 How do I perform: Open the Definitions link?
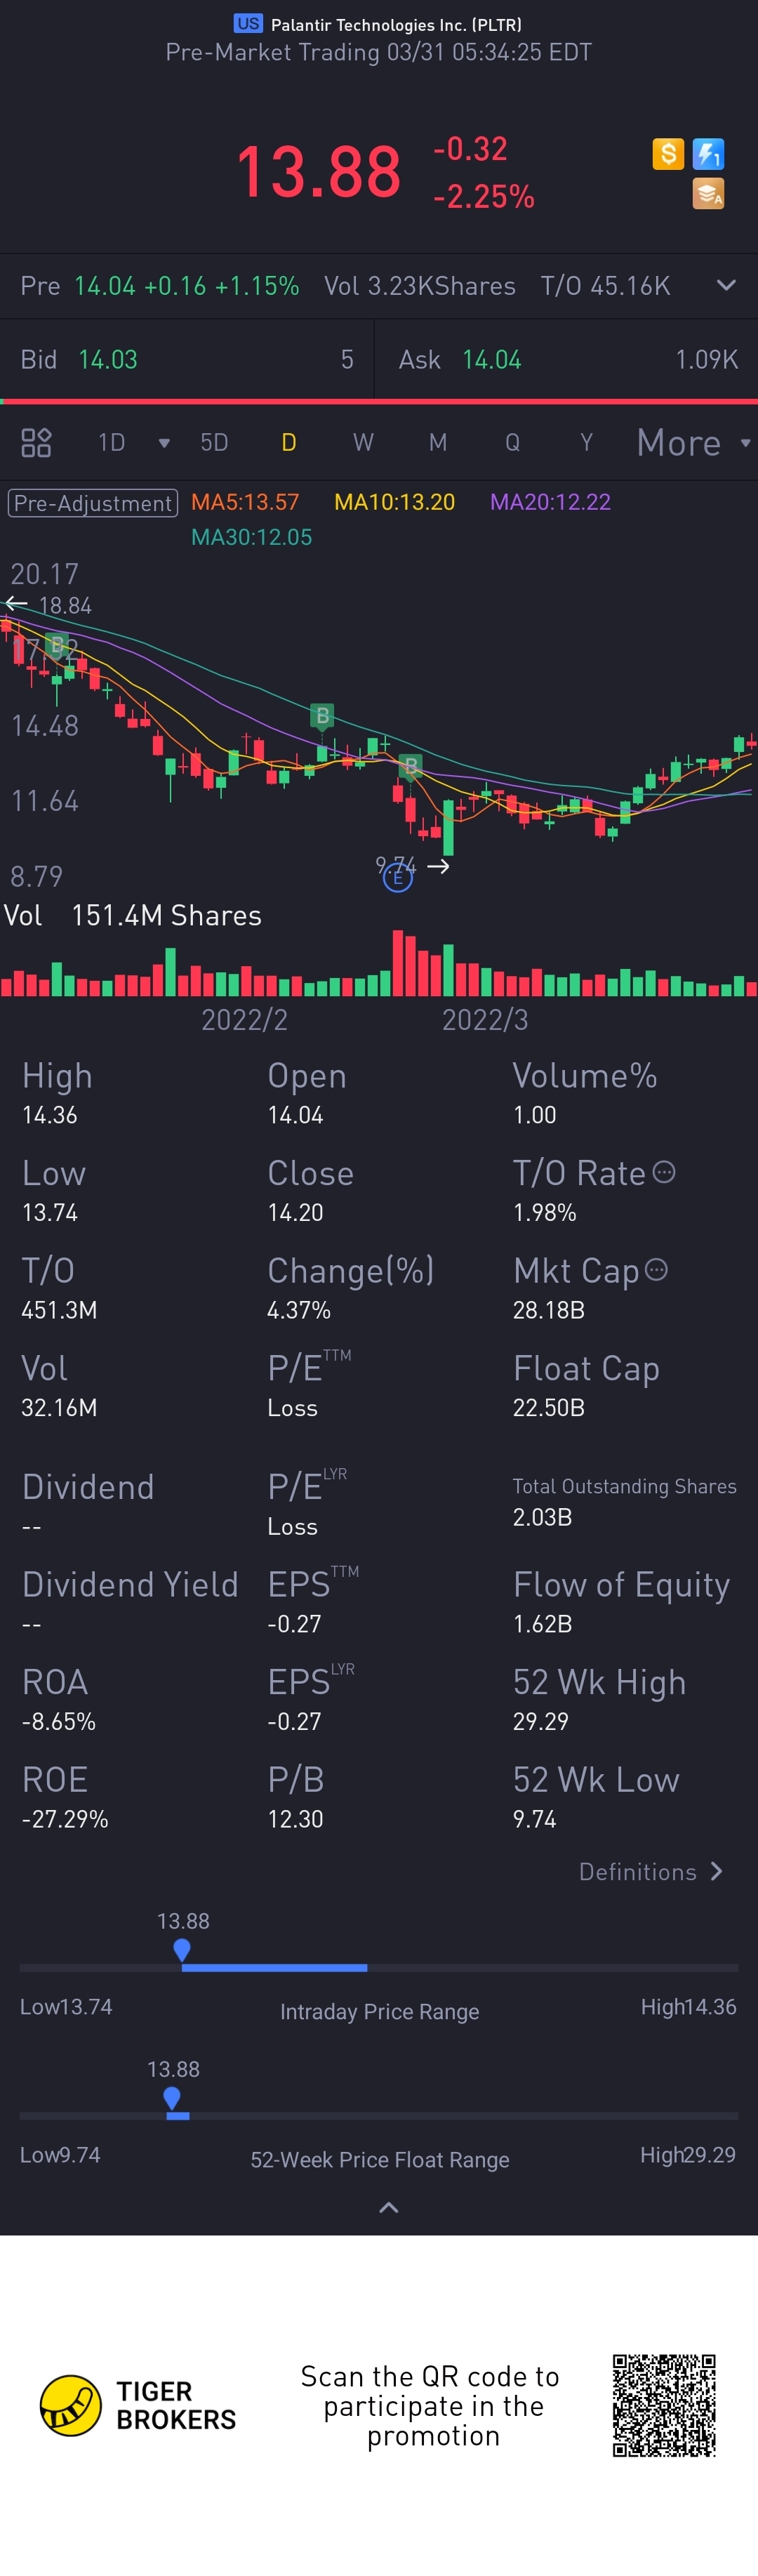pyautogui.click(x=650, y=1871)
